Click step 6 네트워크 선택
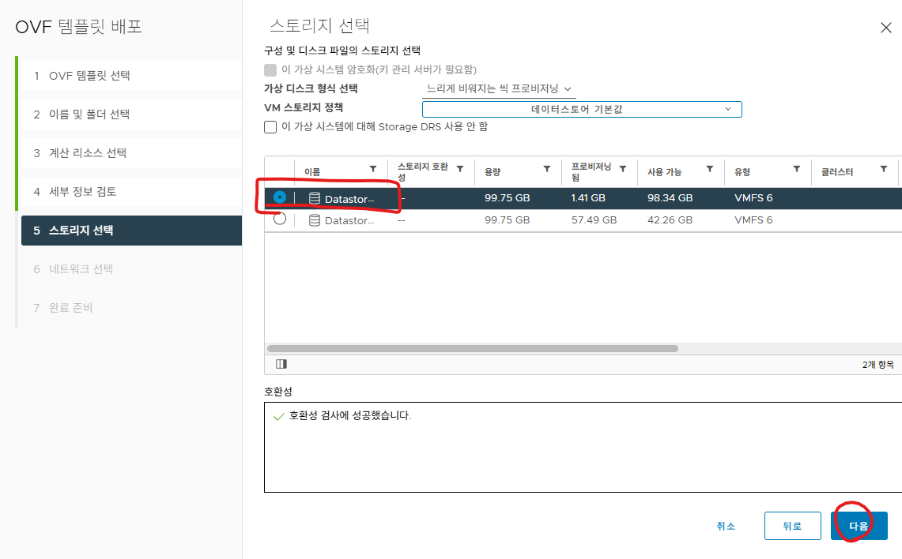The width and height of the screenshot is (902, 559). [x=131, y=269]
